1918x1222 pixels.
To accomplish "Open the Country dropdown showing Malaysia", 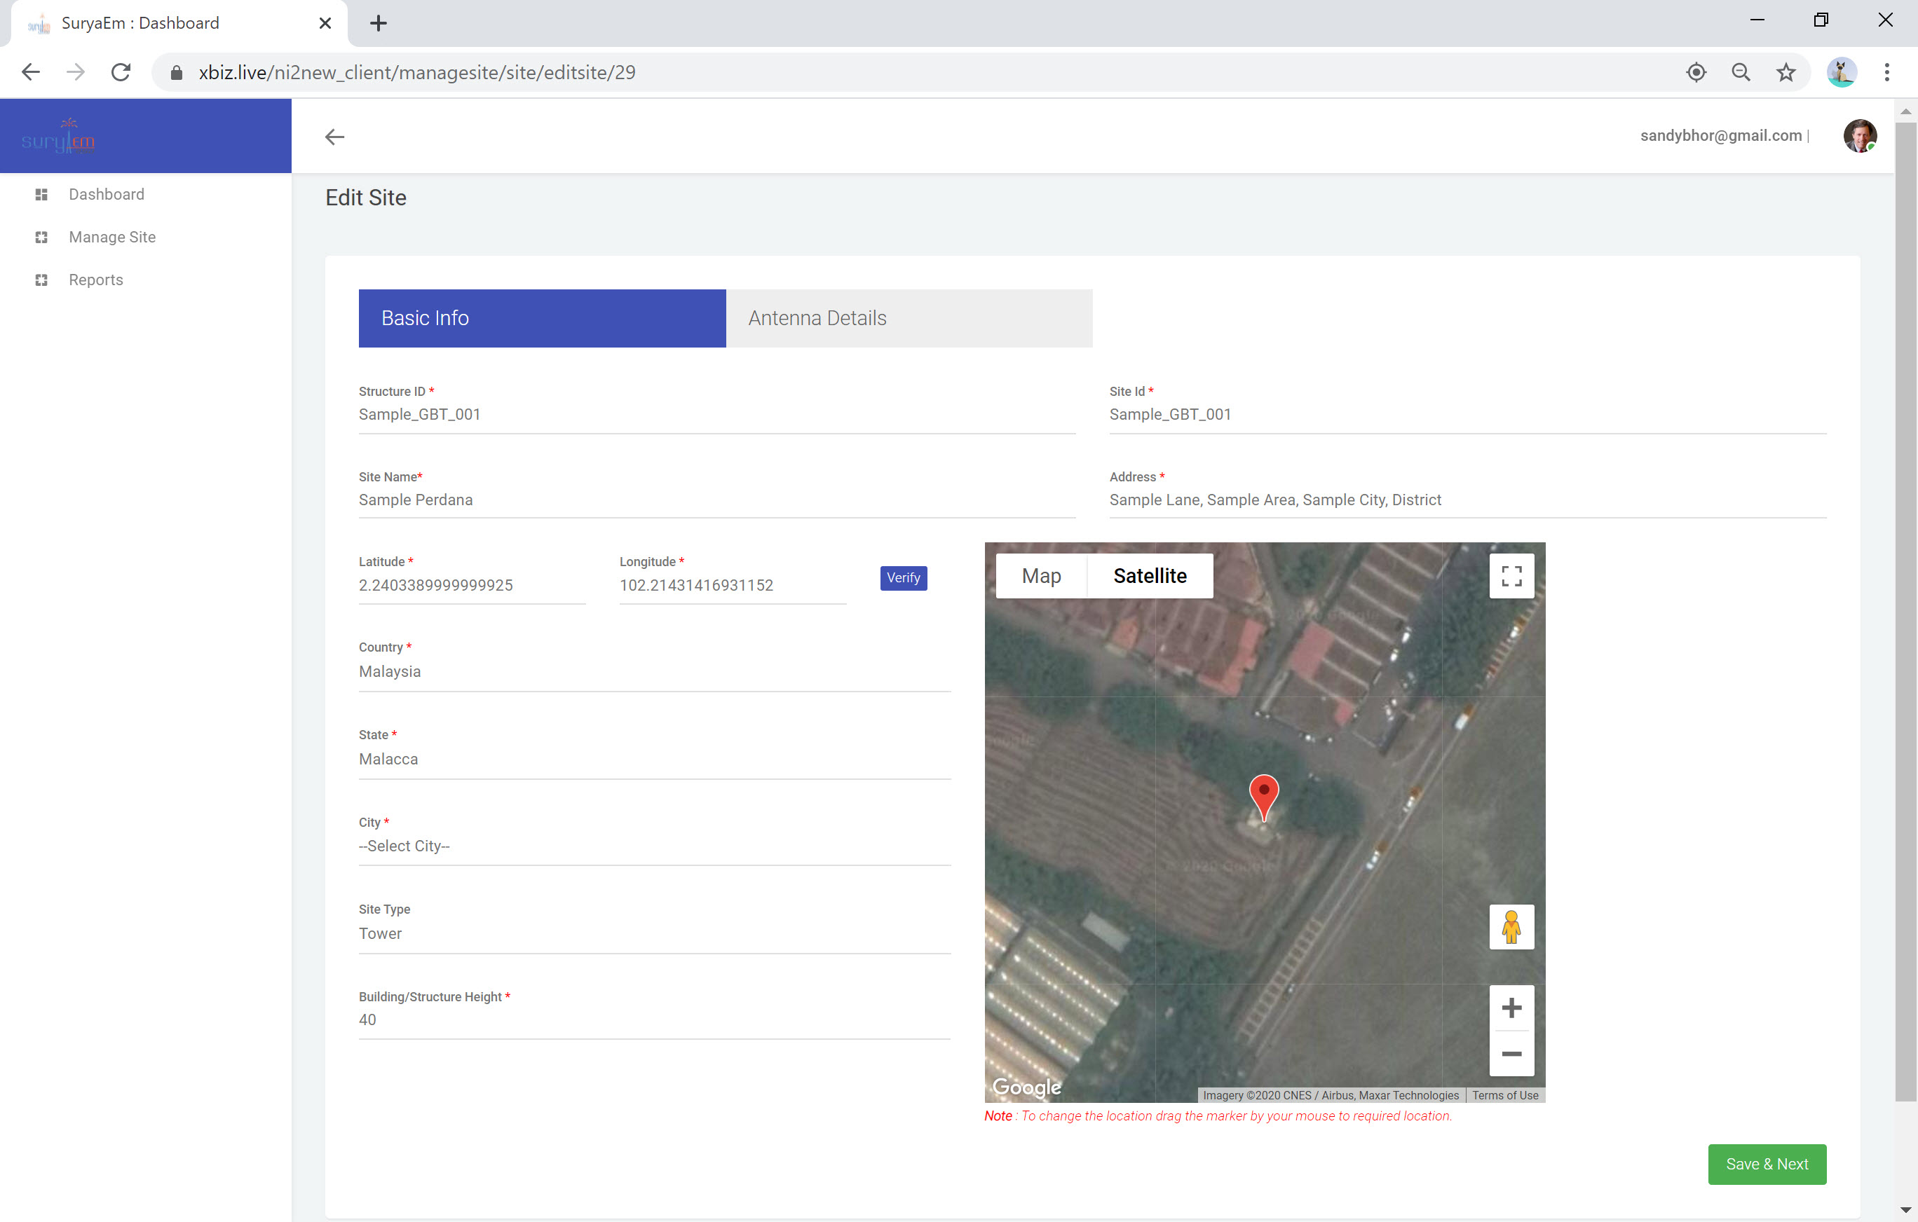I will tap(654, 672).
